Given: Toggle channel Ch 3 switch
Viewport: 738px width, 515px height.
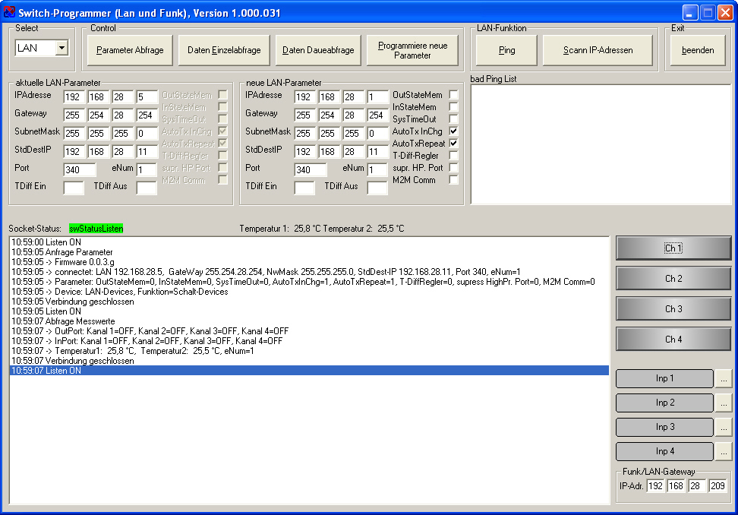Looking at the screenshot, I should 673,309.
